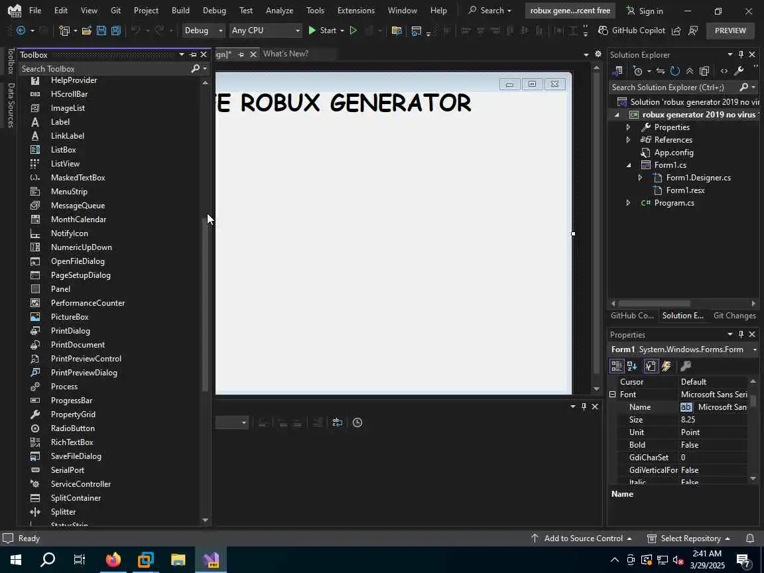Open the notifications bell in status bar
The width and height of the screenshot is (764, 573).
[750, 539]
